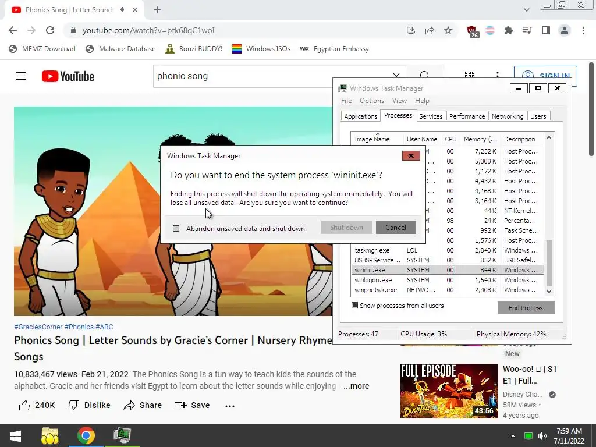596x447 pixels.
Task: Open MEMZ Download bookmark
Action: tap(42, 49)
